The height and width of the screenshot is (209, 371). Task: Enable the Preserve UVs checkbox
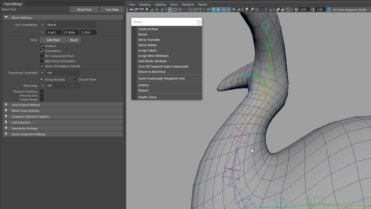click(x=42, y=96)
